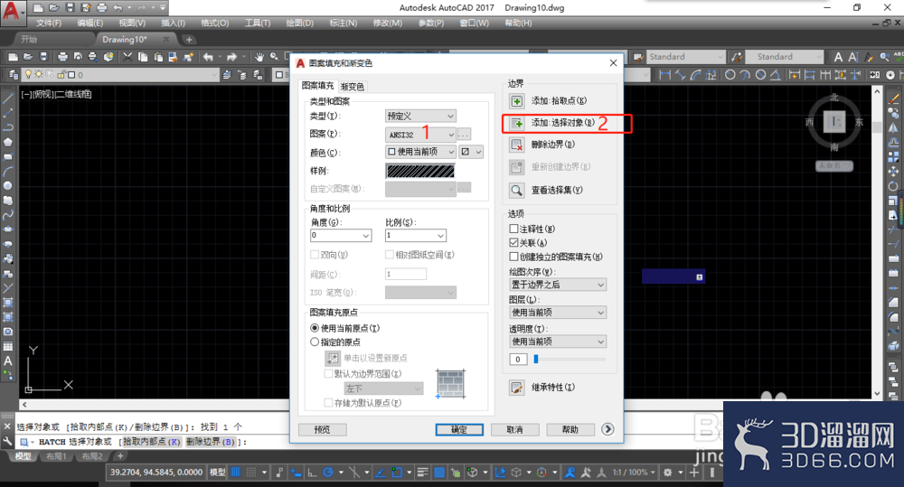Click the Multiline Text "A" tool in left toolbar
The width and height of the screenshot is (904, 487).
[x=8, y=361]
